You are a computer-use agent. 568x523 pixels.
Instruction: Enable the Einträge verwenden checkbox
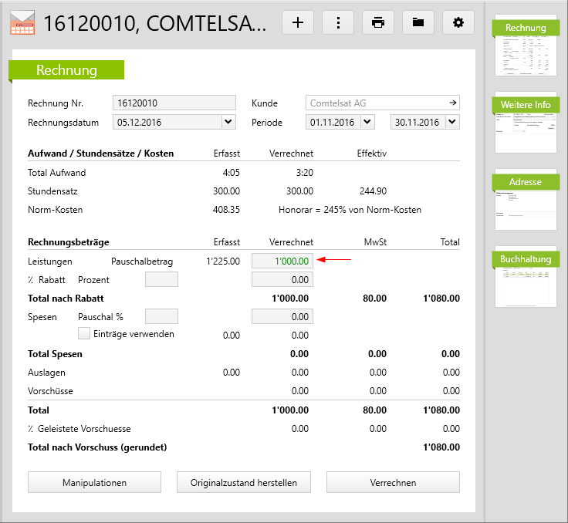[85, 334]
